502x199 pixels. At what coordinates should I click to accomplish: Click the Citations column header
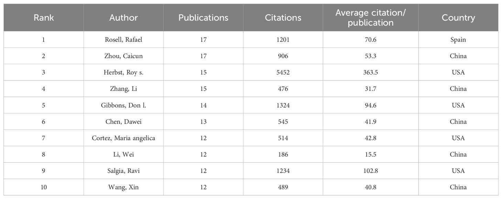click(x=283, y=18)
